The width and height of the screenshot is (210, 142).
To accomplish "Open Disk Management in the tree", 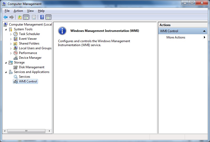I will pyautogui.click(x=32, y=67).
